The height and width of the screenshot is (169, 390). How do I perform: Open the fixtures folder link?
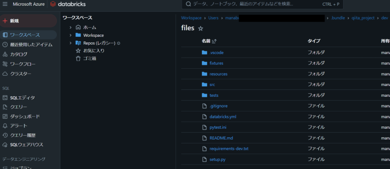click(x=216, y=63)
